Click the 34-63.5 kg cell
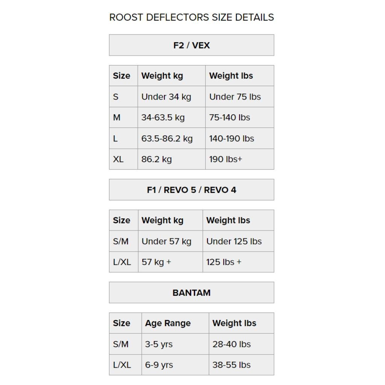The width and height of the screenshot is (385, 385). [171, 117]
